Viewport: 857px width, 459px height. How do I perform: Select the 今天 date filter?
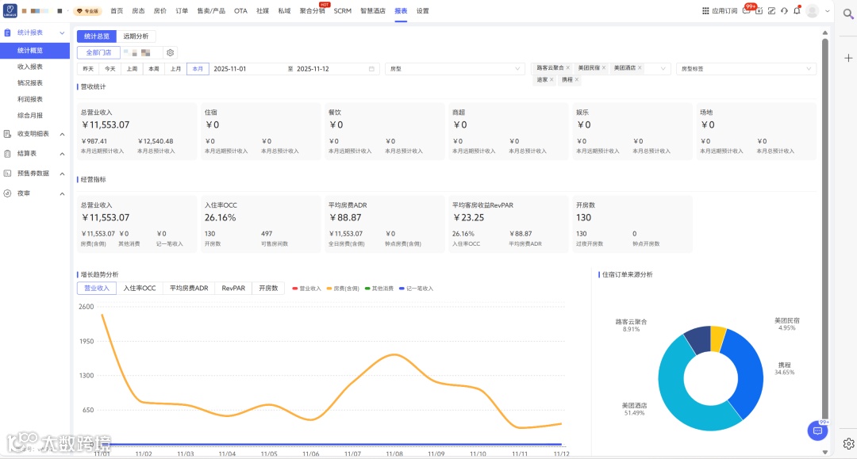[x=110, y=69]
